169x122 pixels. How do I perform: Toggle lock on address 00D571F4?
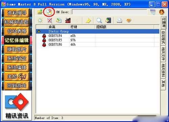[44, 36]
